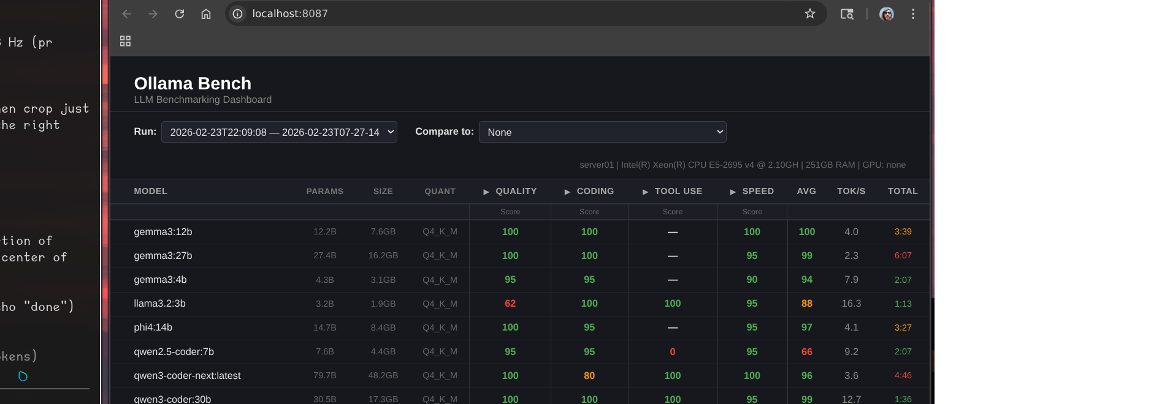
Task: Expand the Tool Use column group
Action: click(672, 191)
